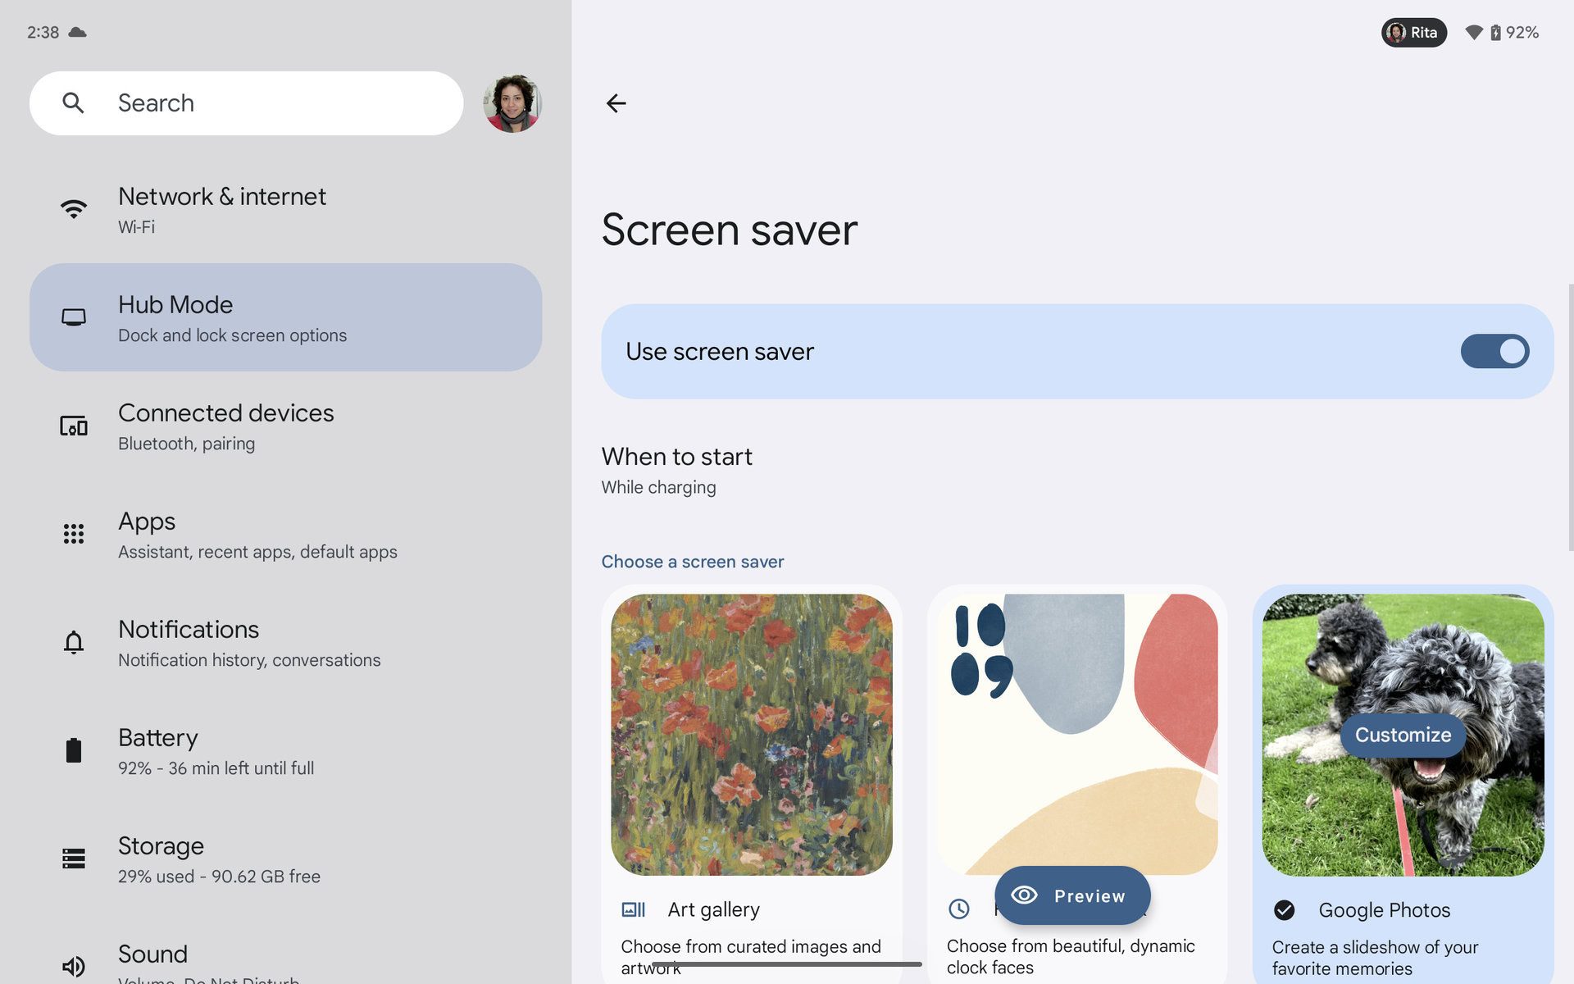
Task: Toggle Use screen saver switch
Action: pyautogui.click(x=1494, y=352)
